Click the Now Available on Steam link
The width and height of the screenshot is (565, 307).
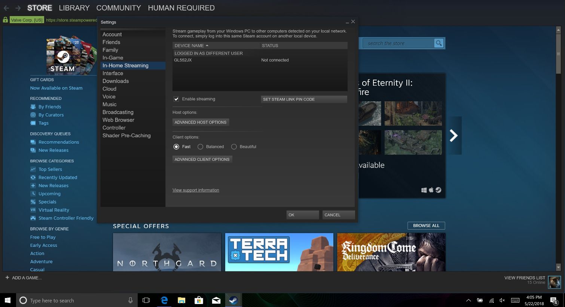[56, 88]
